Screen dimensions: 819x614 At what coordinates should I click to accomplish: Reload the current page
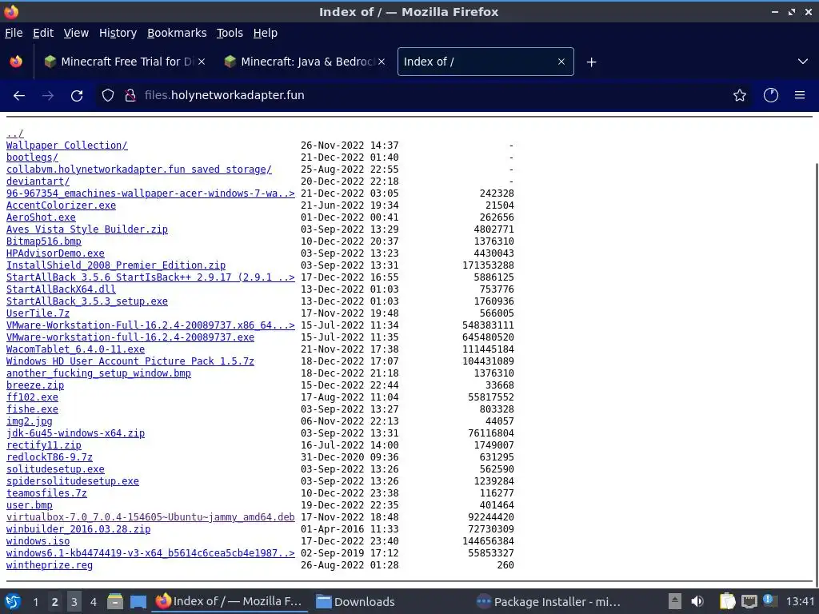[77, 96]
